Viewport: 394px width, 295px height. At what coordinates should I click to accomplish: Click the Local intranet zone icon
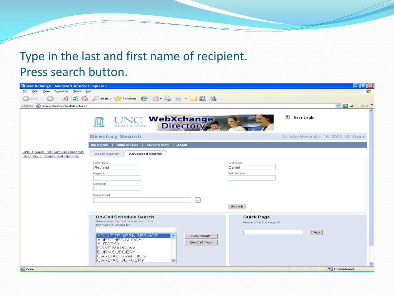tap(331, 269)
